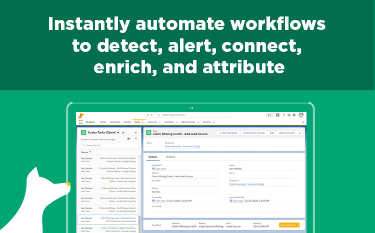Image resolution: width=375 pixels, height=233 pixels.
Task: Expand the Contacts tab chevron
Action: point(176,122)
